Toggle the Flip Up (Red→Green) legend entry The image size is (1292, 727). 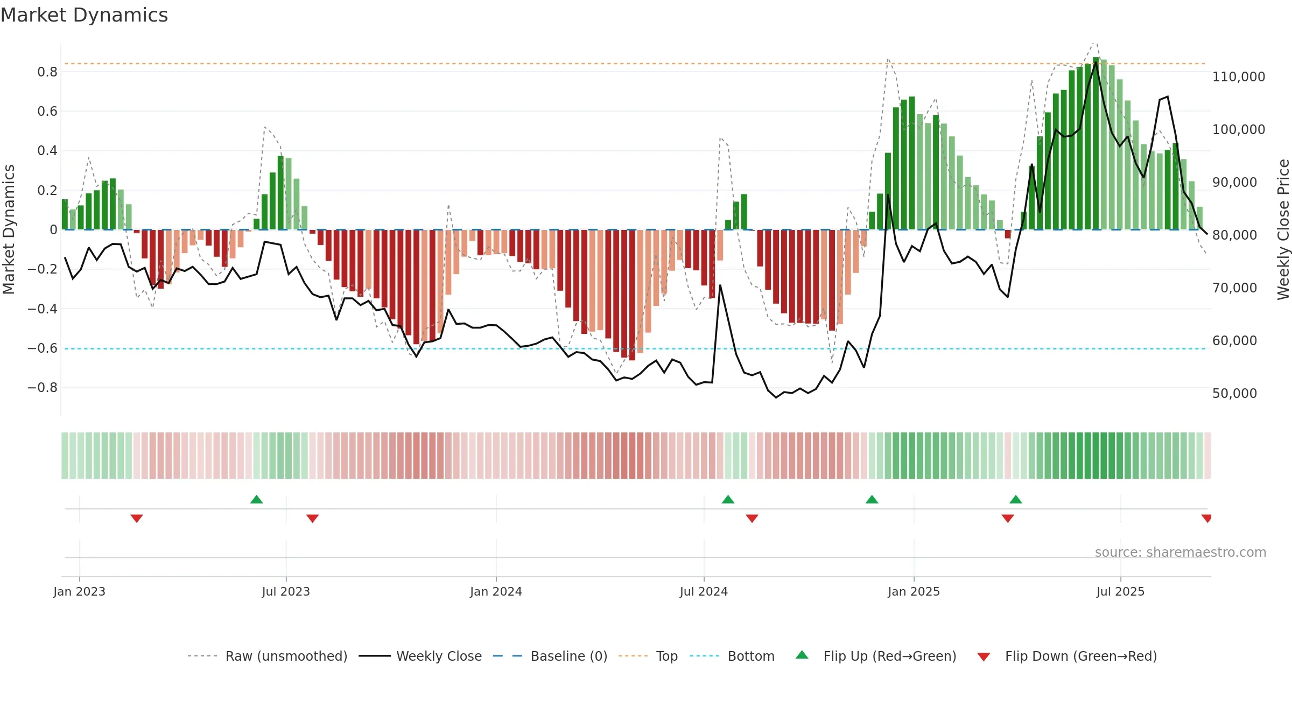(x=876, y=656)
